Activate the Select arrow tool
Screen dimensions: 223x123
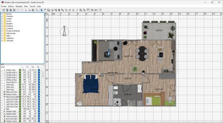click(42, 10)
